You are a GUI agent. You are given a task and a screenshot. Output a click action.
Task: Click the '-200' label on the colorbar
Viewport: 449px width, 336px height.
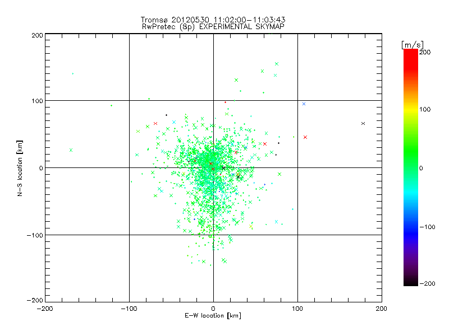coord(427,283)
